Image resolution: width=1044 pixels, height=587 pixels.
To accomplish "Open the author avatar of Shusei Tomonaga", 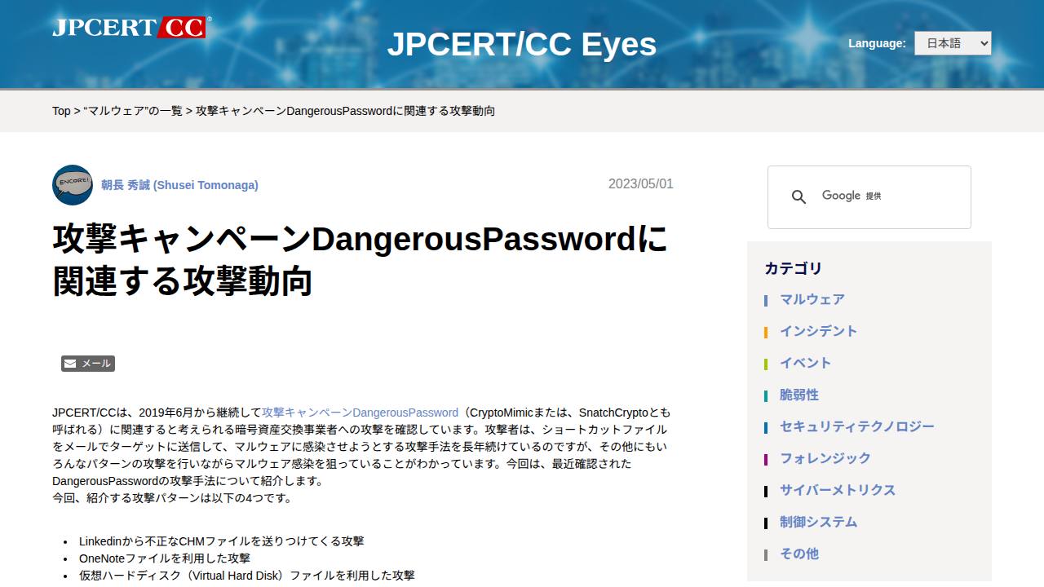I will 73,185.
